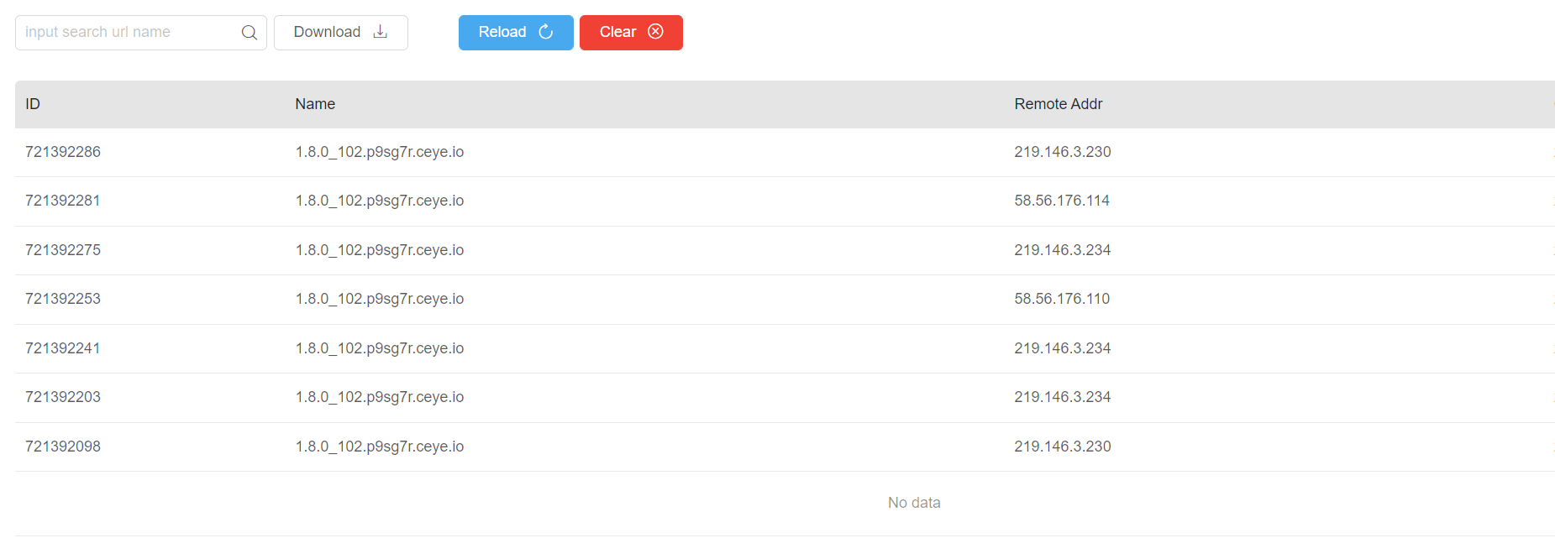Click remote address 58.56.176.110

[1061, 299]
